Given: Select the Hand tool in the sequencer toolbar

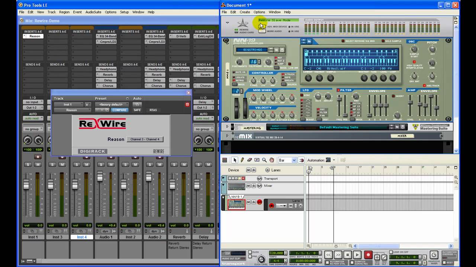Looking at the screenshot, I should (272, 160).
